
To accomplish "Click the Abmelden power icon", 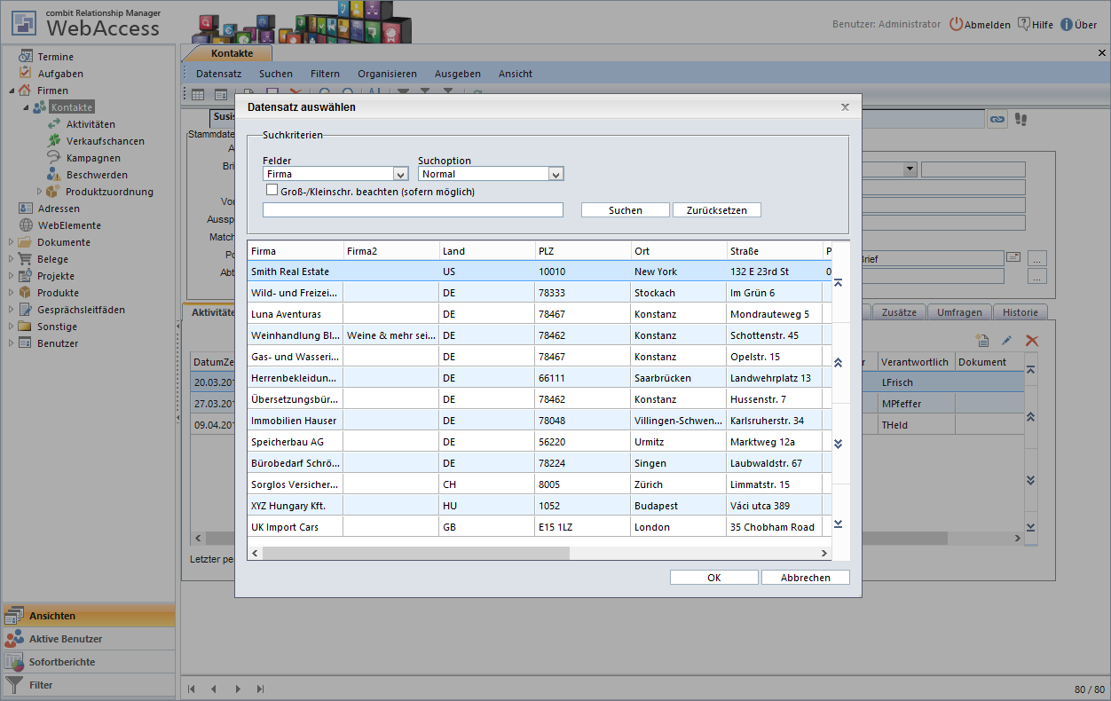I will coord(956,25).
